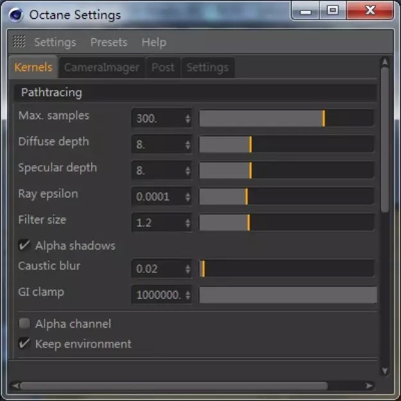Click the left arrow of horizontal scrollbar
The width and height of the screenshot is (401, 401).
15,386
